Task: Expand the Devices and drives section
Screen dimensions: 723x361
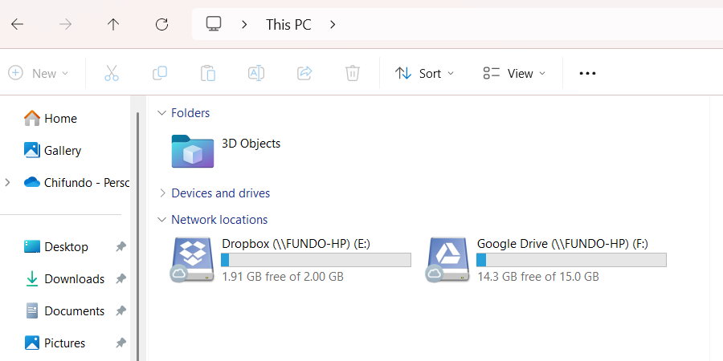Action: click(x=162, y=193)
